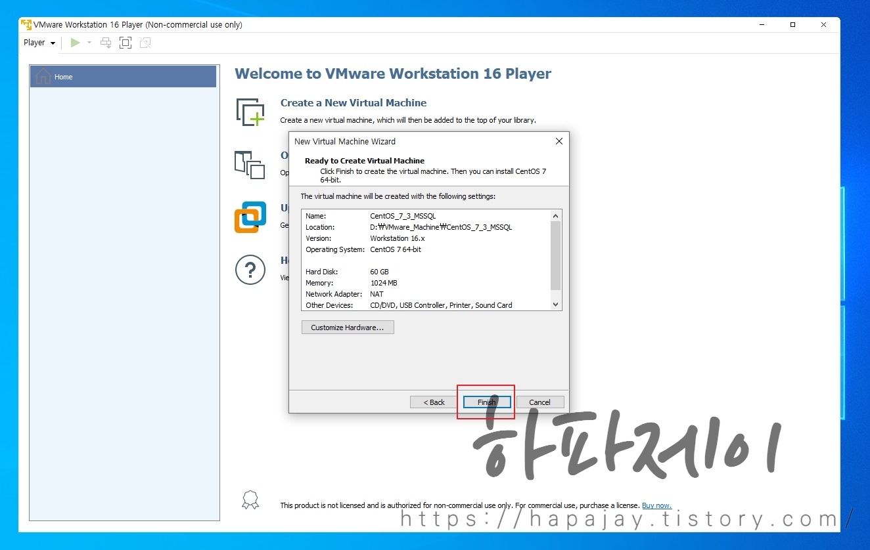The width and height of the screenshot is (870, 550).
Task: Click the settings list scrollbar thumb
Action: (556, 255)
